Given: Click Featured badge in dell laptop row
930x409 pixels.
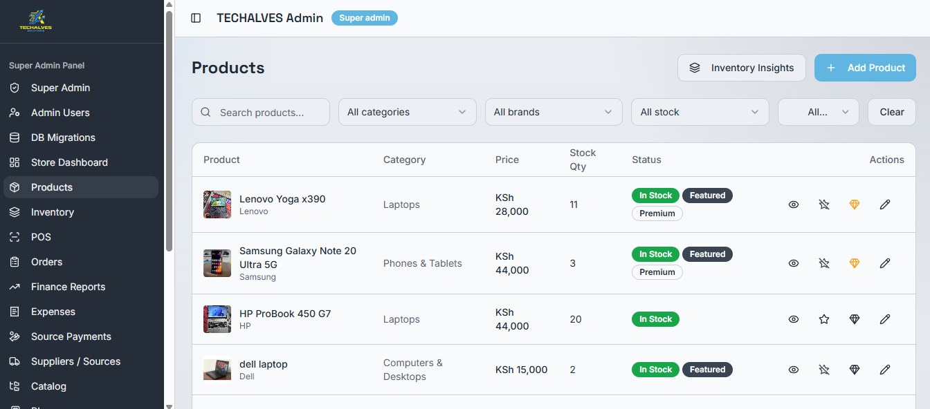Looking at the screenshot, I should (x=707, y=370).
